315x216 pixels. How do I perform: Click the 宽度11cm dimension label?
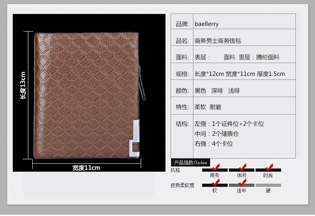click(86, 168)
